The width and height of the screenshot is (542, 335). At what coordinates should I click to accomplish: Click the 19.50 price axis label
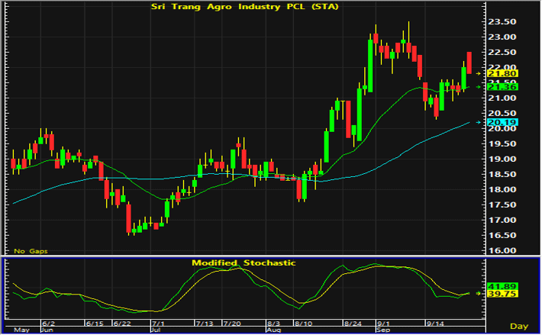pos(502,143)
